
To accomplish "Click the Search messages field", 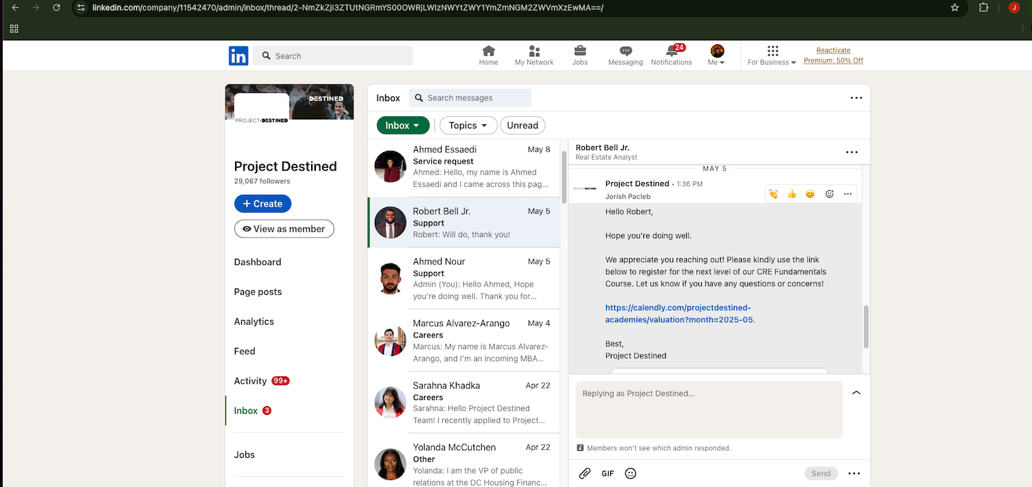I will (x=470, y=98).
